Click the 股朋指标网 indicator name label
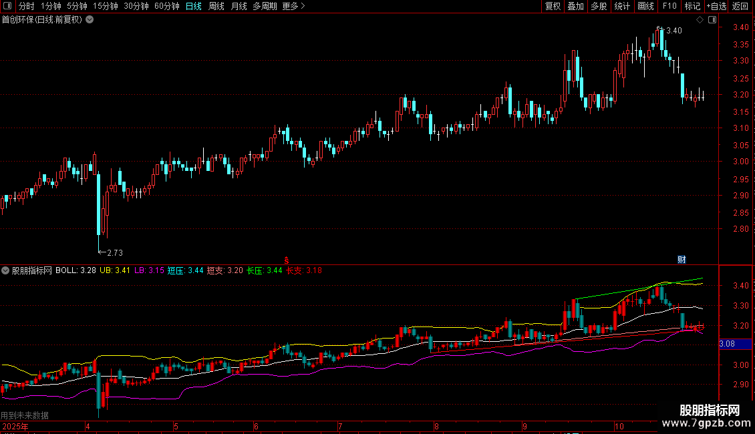 [x=32, y=270]
